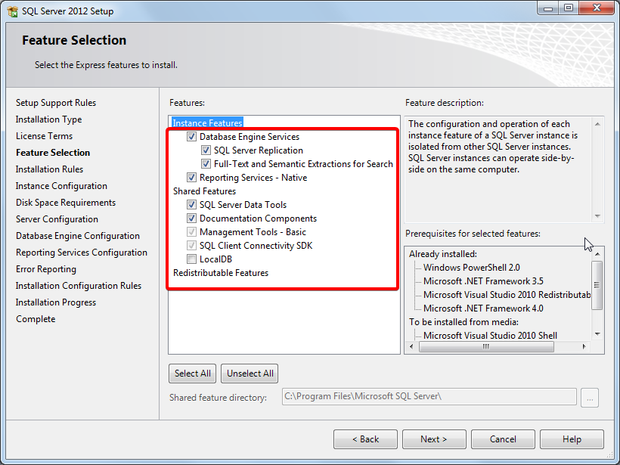The image size is (620, 465).
Task: Click the shared feature directory browse button
Action: coord(590,398)
